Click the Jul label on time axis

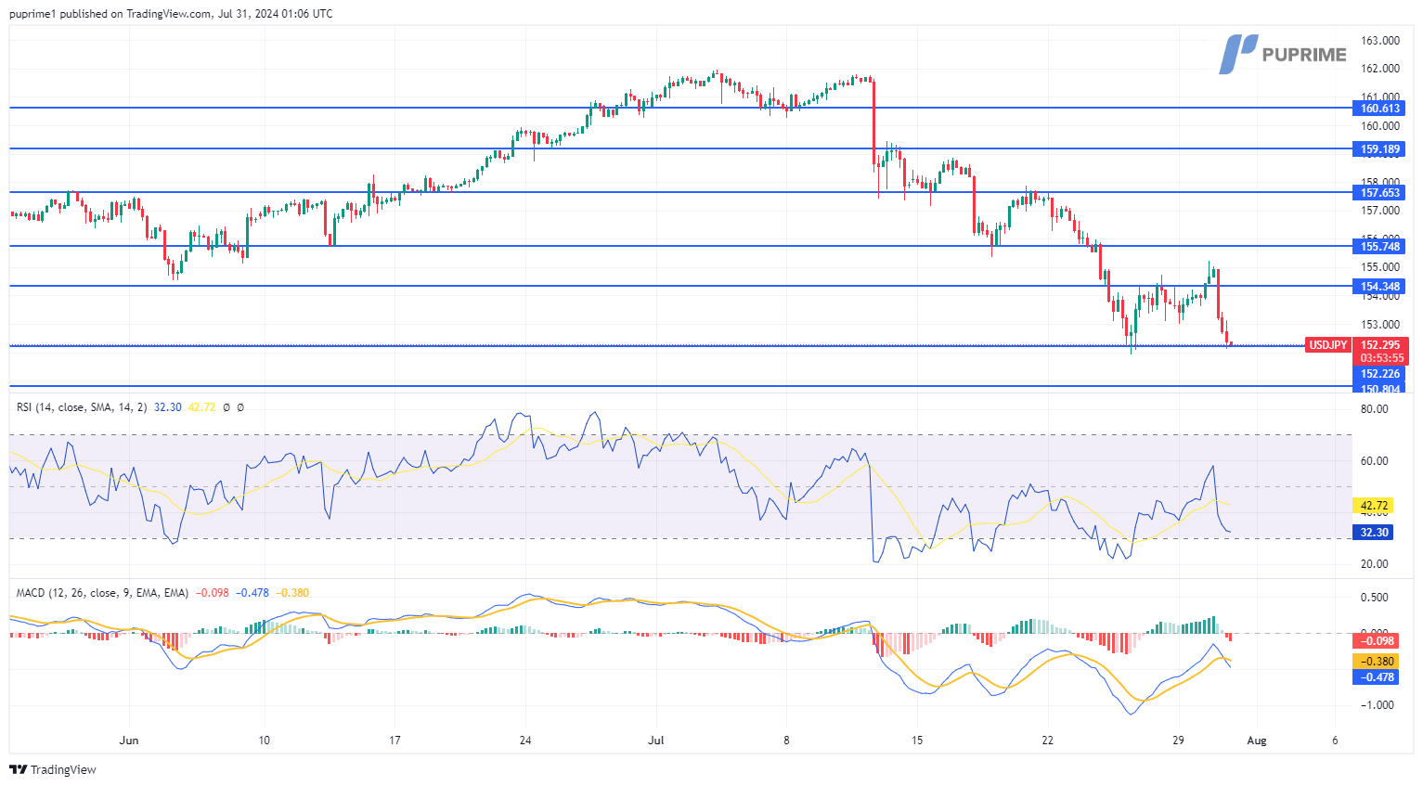[x=656, y=741]
